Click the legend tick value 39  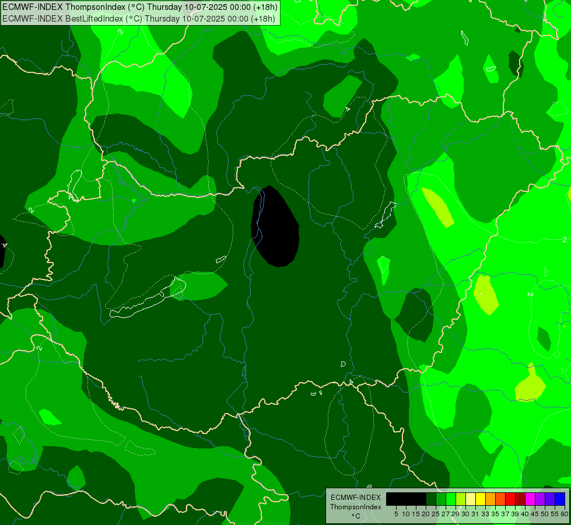[515, 514]
